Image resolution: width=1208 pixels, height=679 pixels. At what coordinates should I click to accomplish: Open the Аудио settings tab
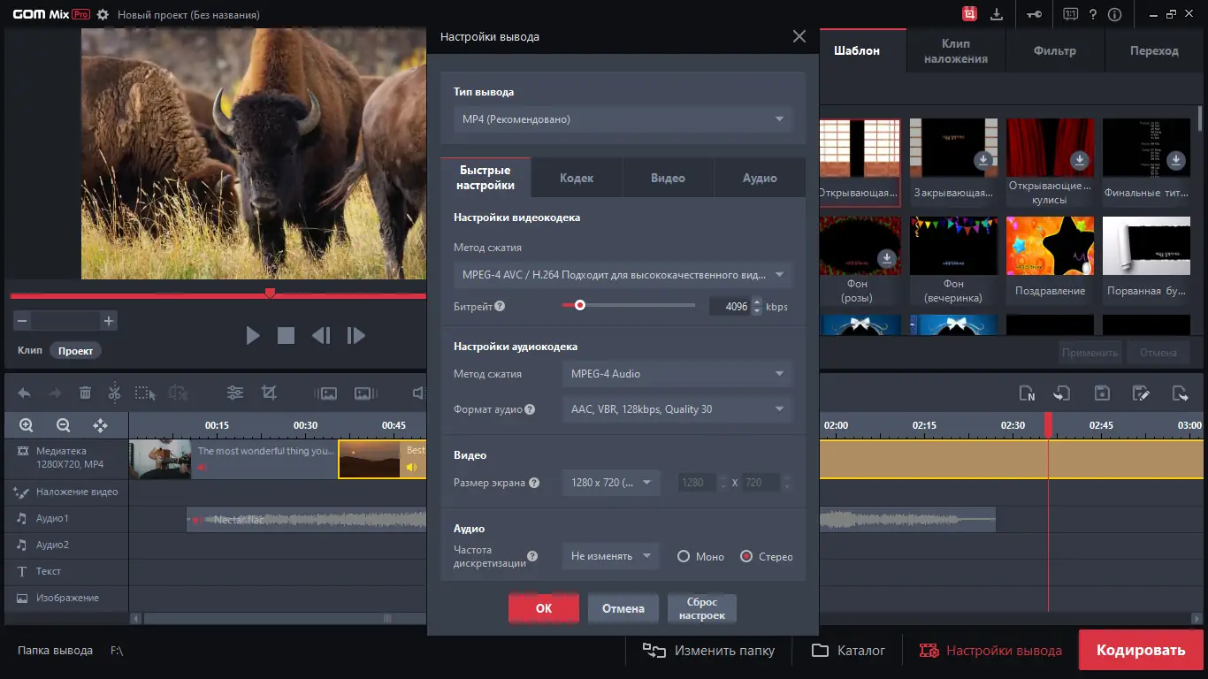[x=760, y=178]
